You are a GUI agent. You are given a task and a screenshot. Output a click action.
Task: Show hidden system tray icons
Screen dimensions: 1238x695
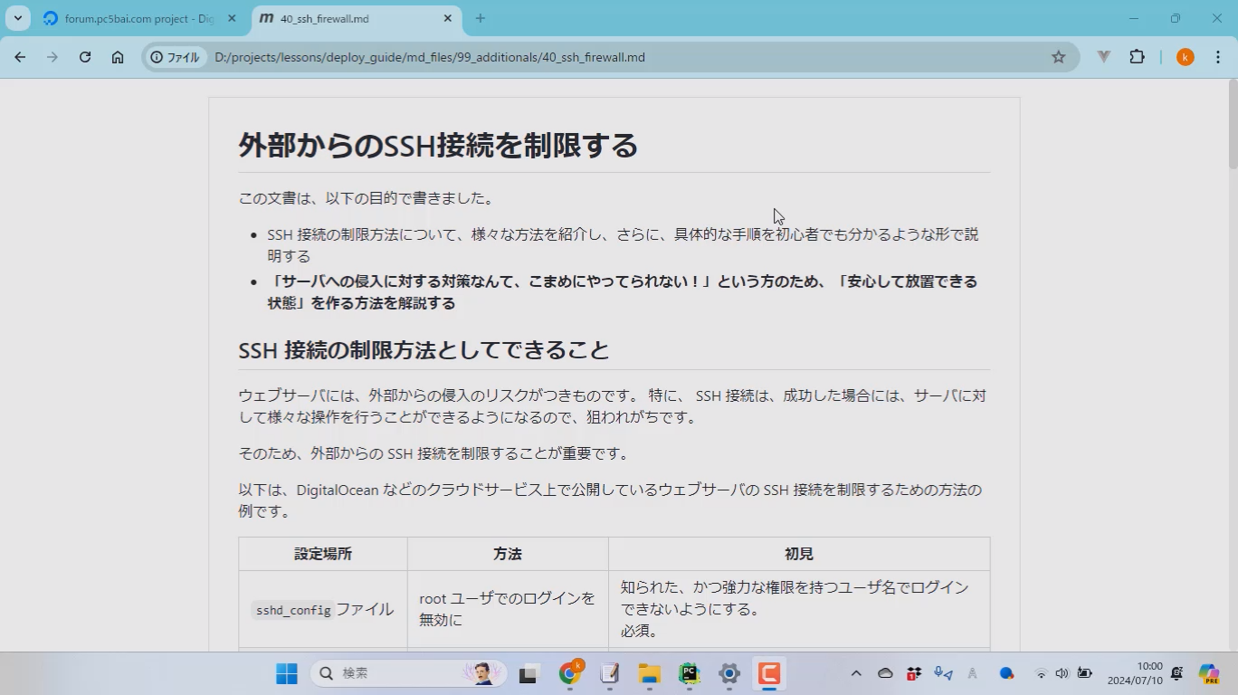[x=855, y=673]
